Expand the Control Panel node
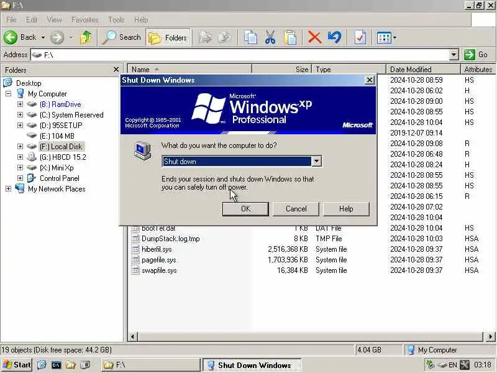The height and width of the screenshot is (373, 497). tap(20, 178)
